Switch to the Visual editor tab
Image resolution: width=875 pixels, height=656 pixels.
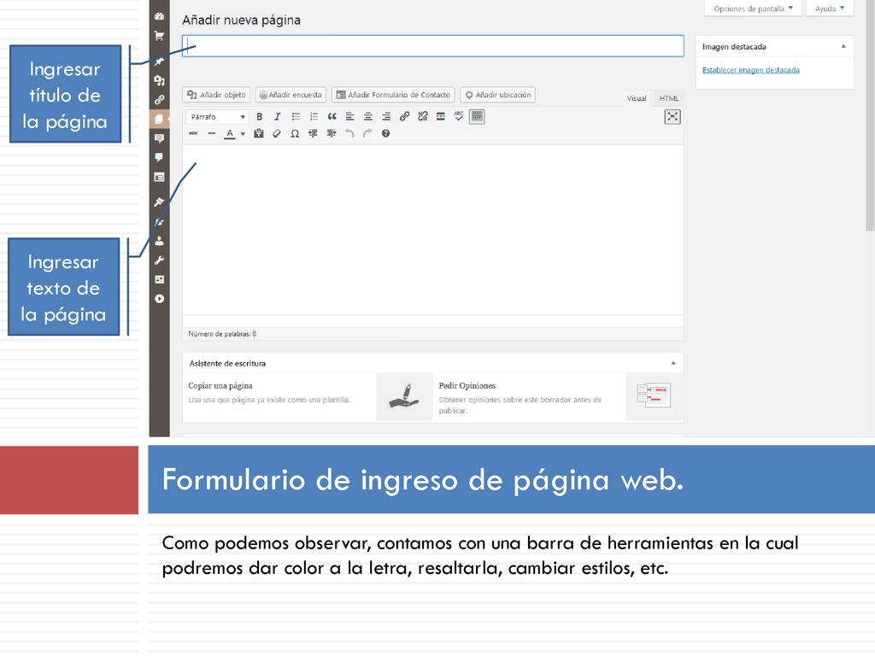(636, 98)
